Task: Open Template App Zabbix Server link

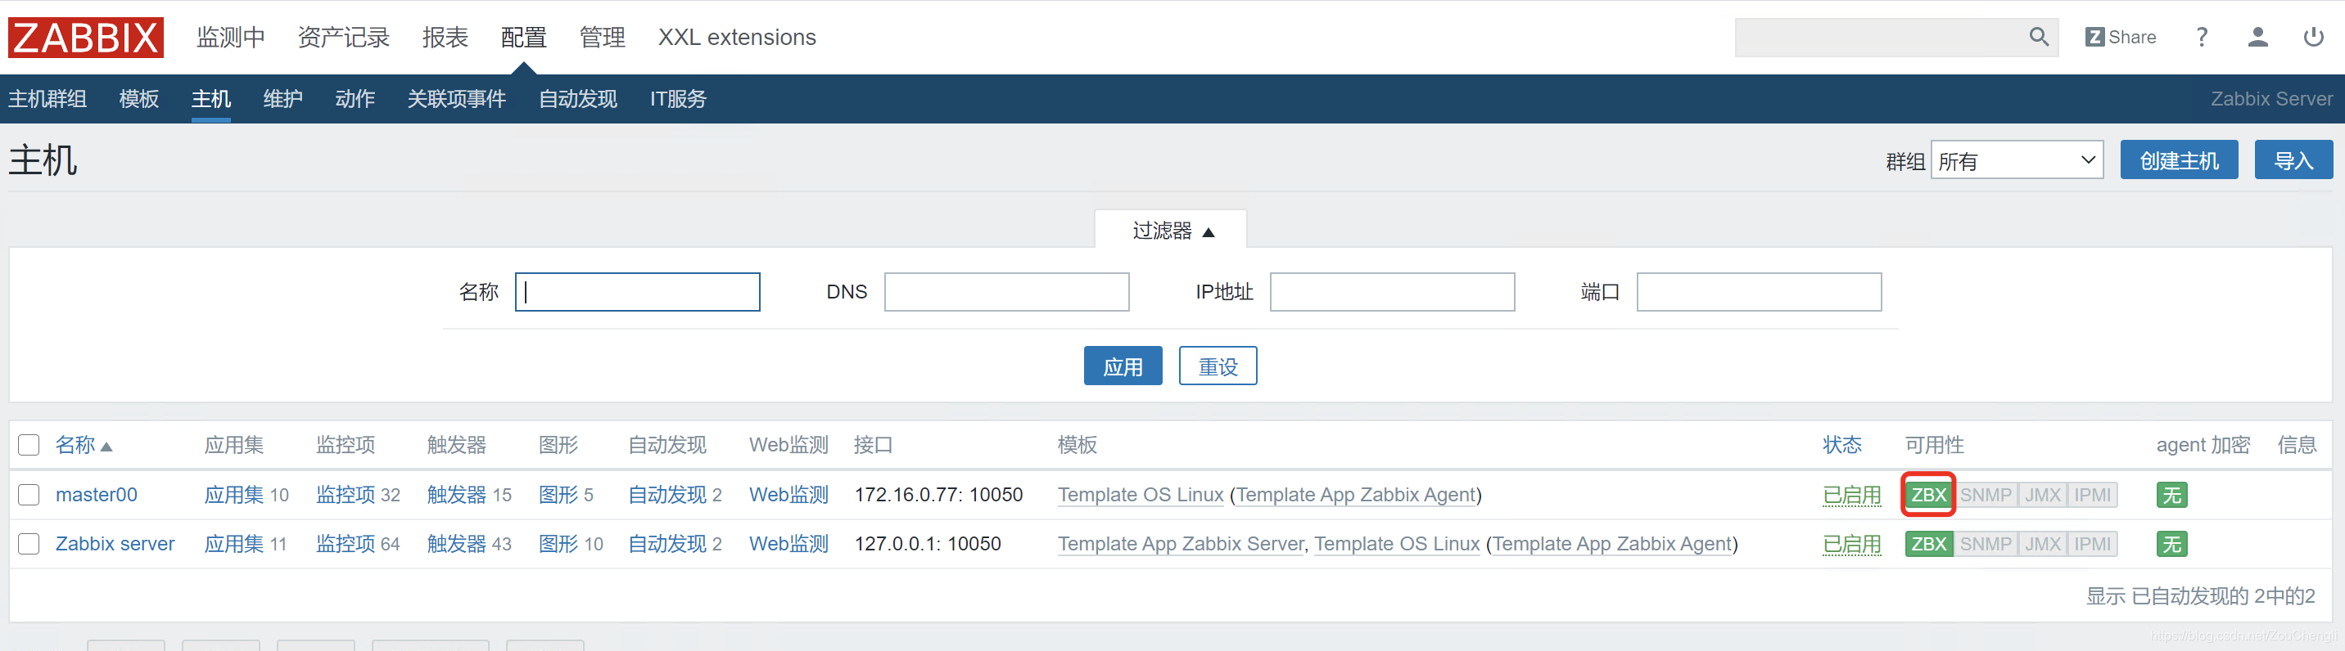Action: pyautogui.click(x=1181, y=544)
